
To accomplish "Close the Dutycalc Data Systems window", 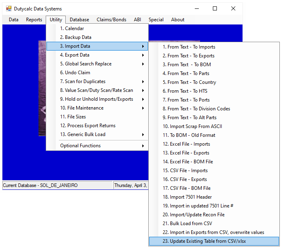I will click(x=233, y=8).
